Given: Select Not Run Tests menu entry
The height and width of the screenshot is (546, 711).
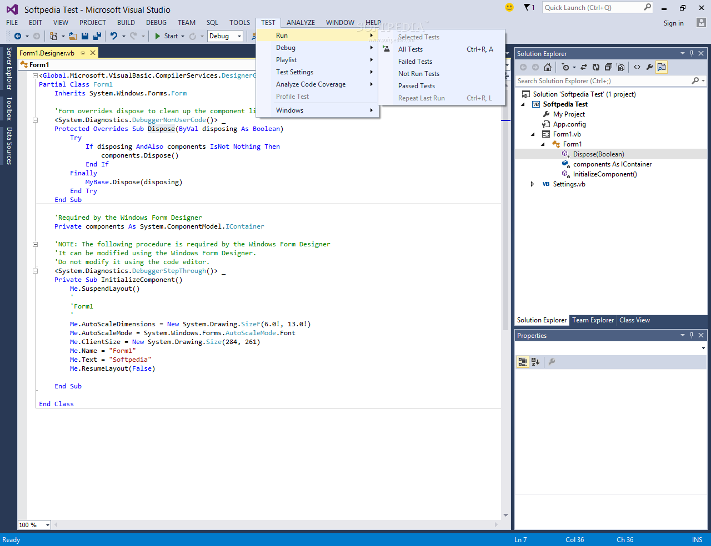Looking at the screenshot, I should 442,74.
